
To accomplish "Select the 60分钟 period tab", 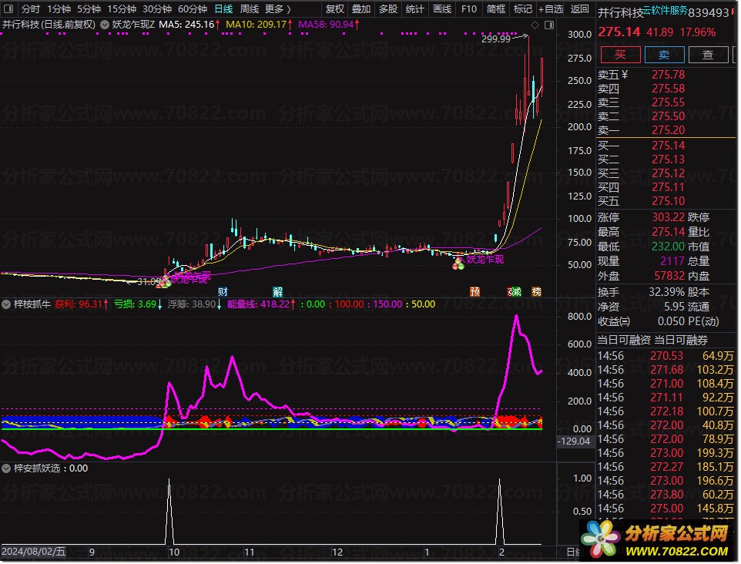I will [x=193, y=8].
